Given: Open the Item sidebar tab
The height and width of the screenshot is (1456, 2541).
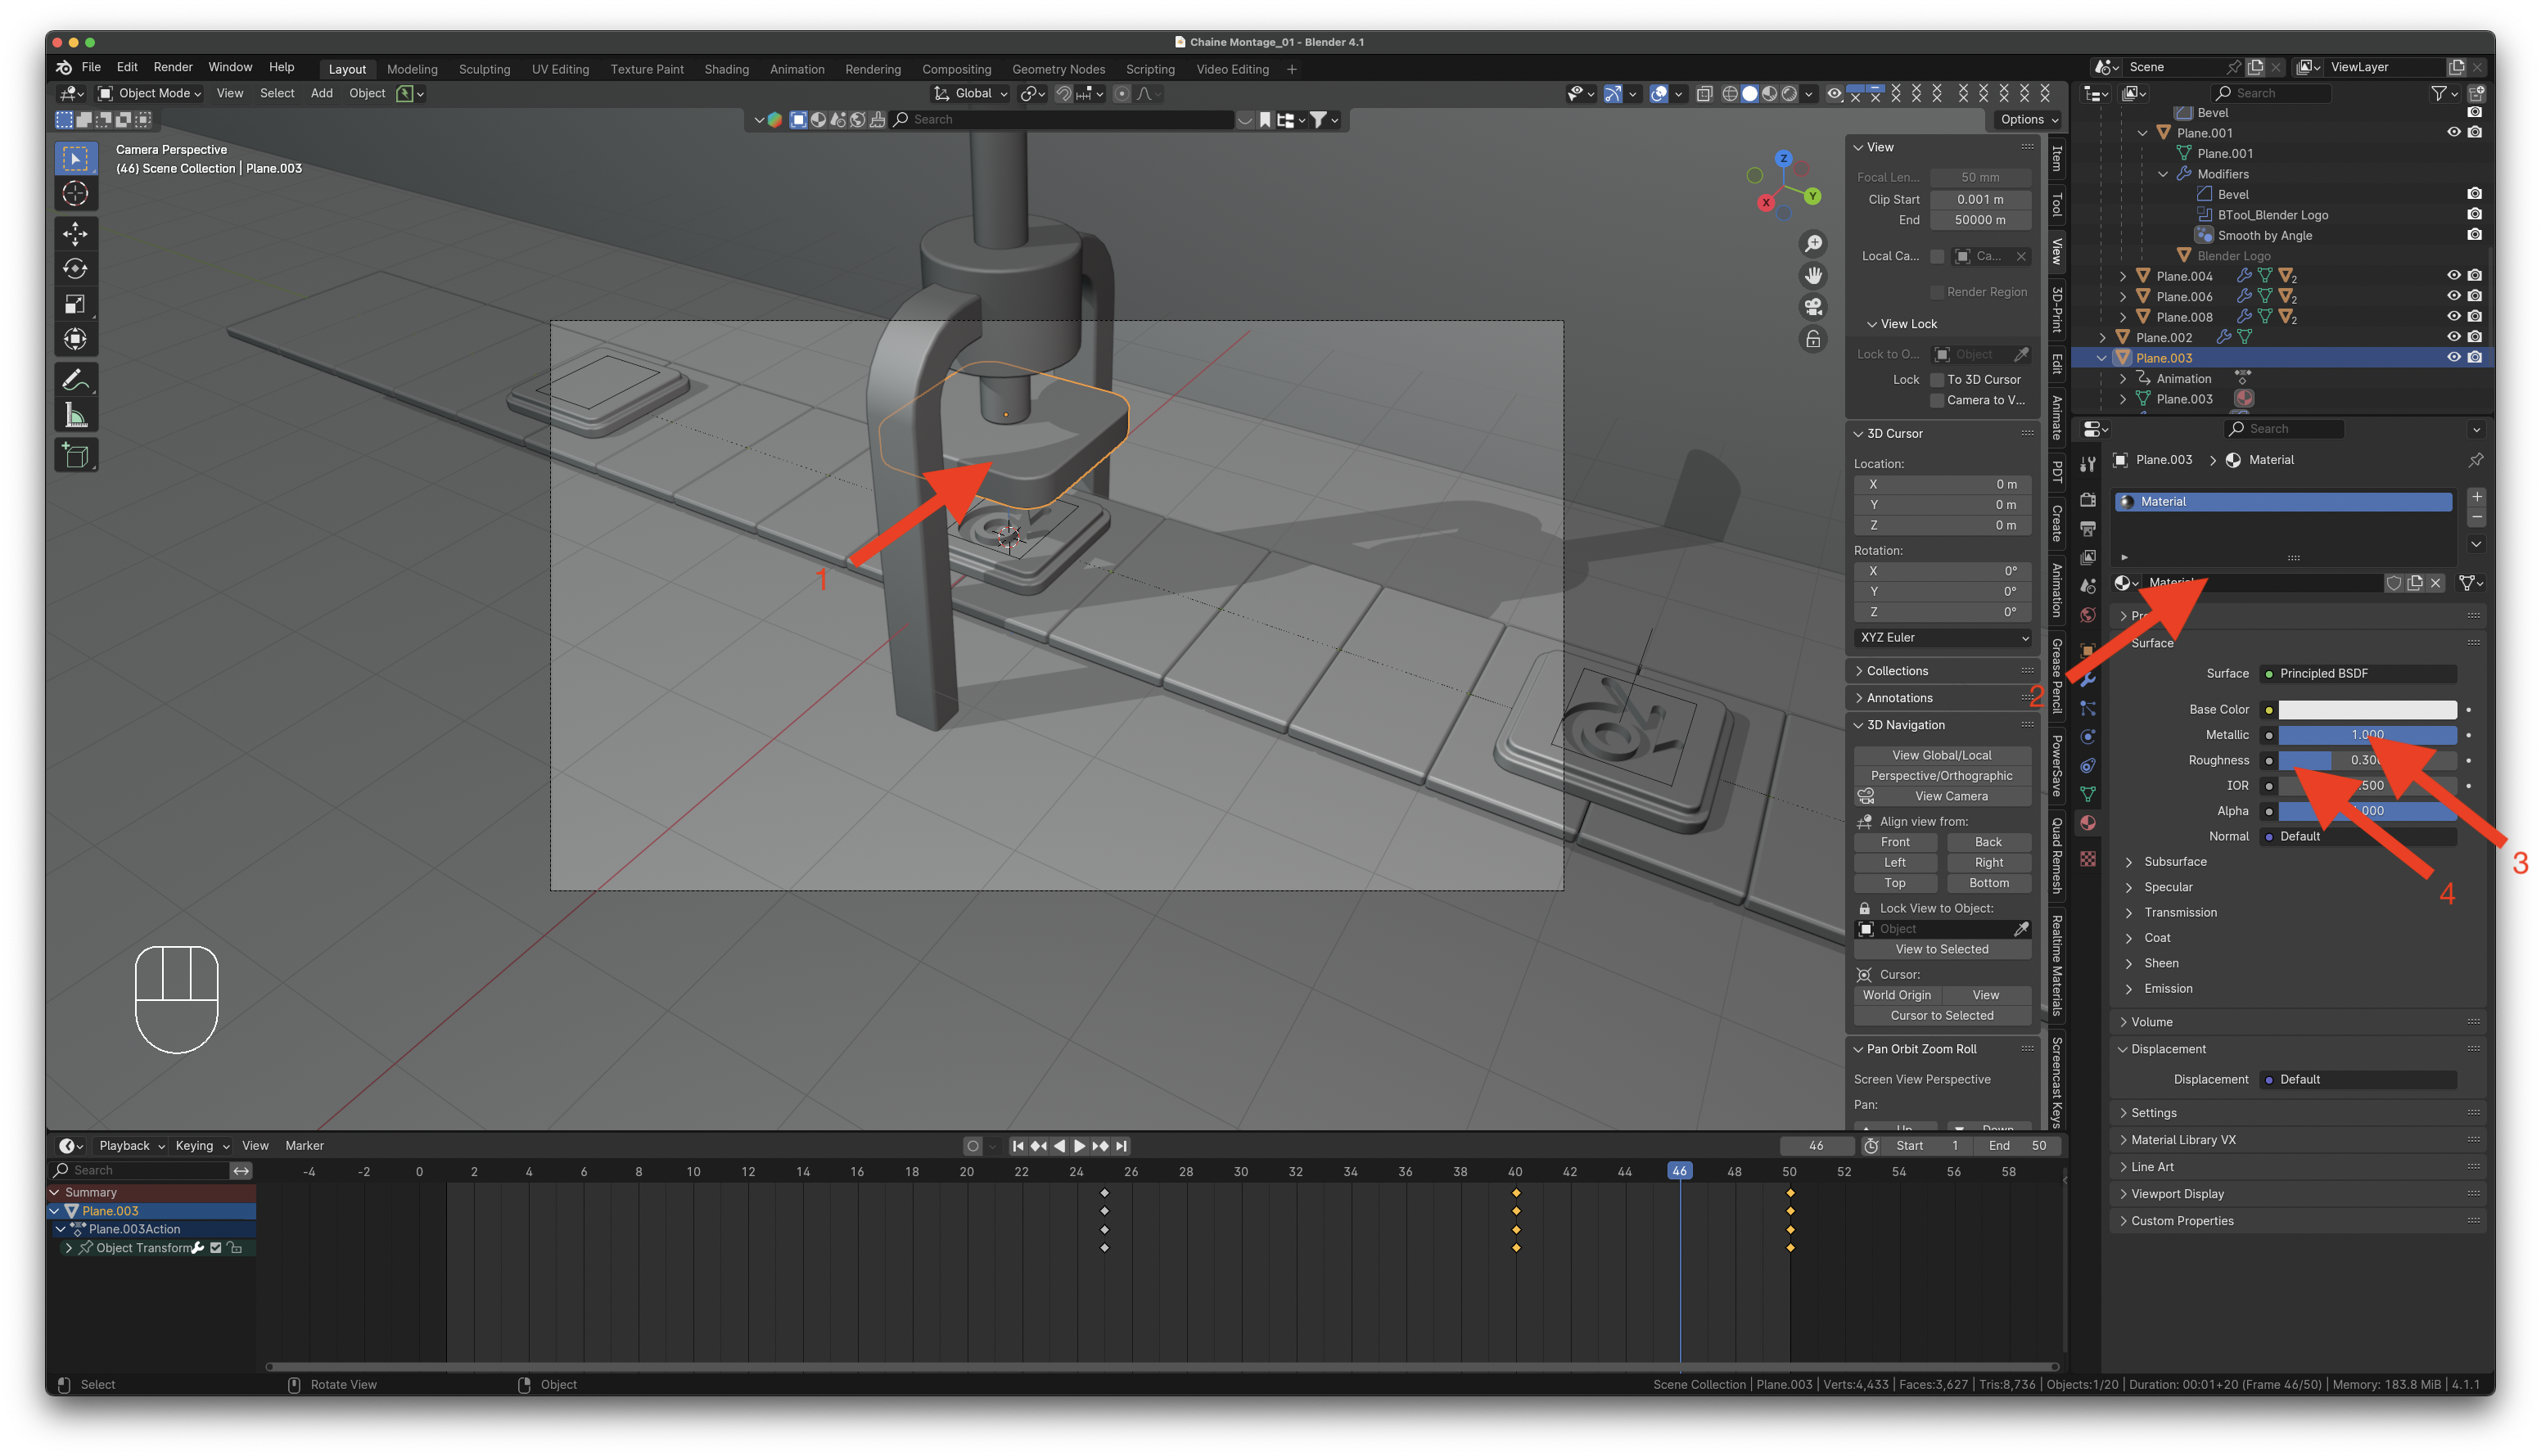Looking at the screenshot, I should [2056, 158].
